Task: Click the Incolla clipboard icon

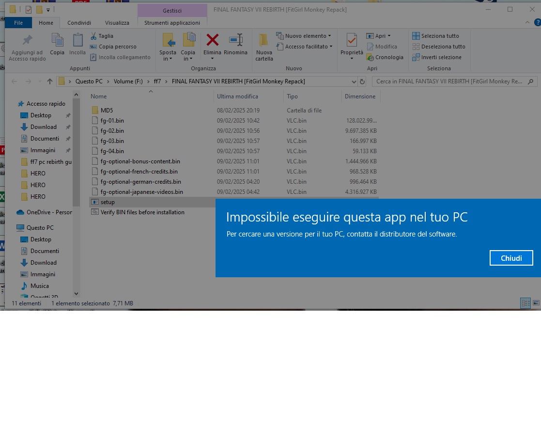Action: point(77,40)
